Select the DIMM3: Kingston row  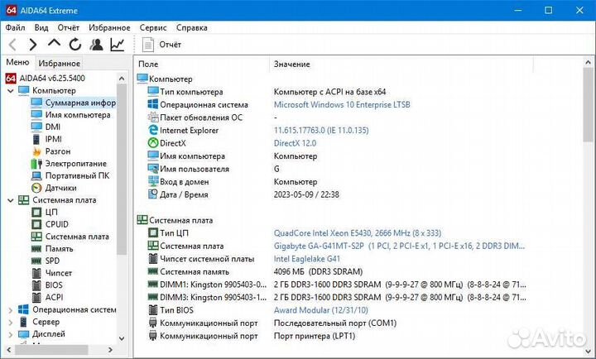pyautogui.click(x=337, y=297)
